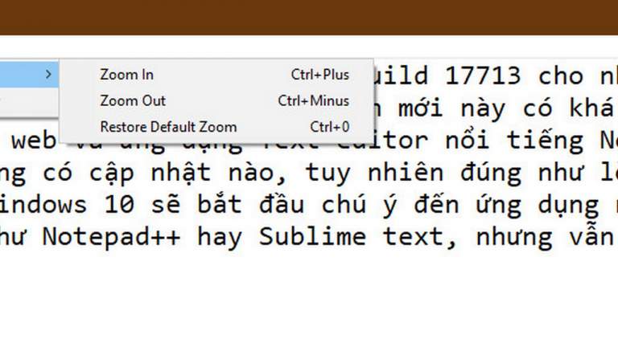Click the word web in the document
Image resolution: width=618 pixels, height=347 pixels.
pos(34,141)
